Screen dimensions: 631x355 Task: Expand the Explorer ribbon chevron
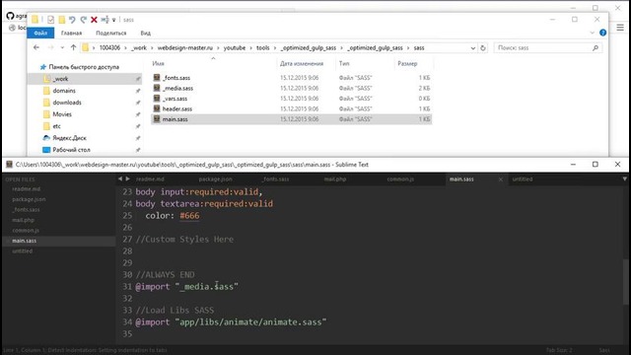pos(592,33)
